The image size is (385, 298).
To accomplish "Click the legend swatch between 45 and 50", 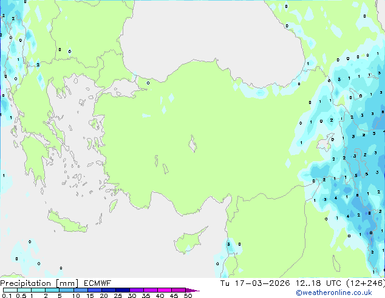I will point(179,290).
